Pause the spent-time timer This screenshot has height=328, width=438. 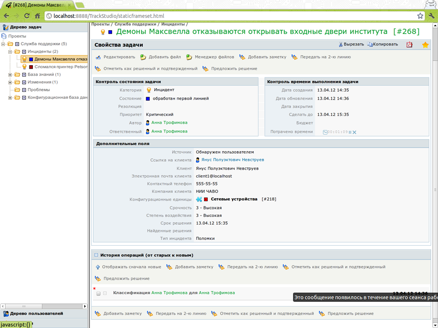tap(350, 132)
